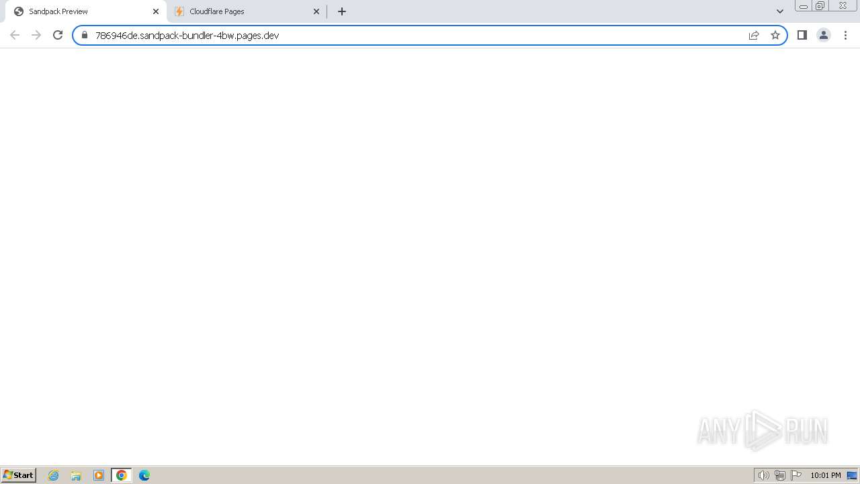Toggle the browser side panel
Screen dimensions: 860x484
pyautogui.click(x=802, y=35)
